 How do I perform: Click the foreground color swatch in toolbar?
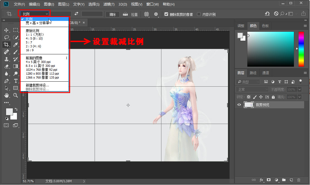[9, 112]
